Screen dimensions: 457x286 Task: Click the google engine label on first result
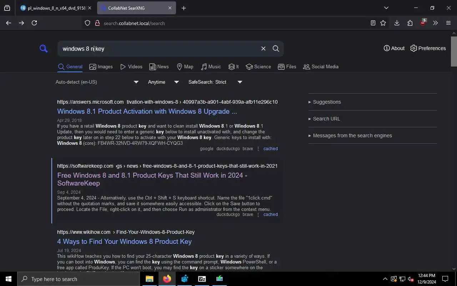pyautogui.click(x=207, y=149)
